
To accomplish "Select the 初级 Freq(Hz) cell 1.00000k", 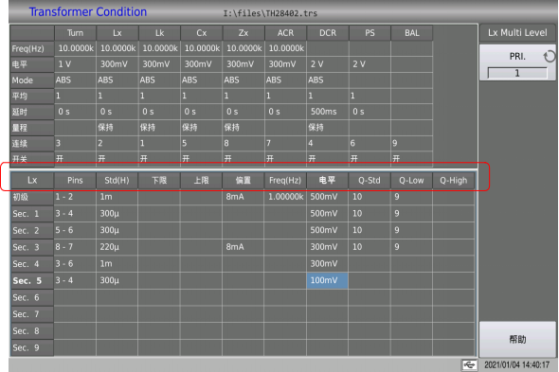I will (285, 197).
